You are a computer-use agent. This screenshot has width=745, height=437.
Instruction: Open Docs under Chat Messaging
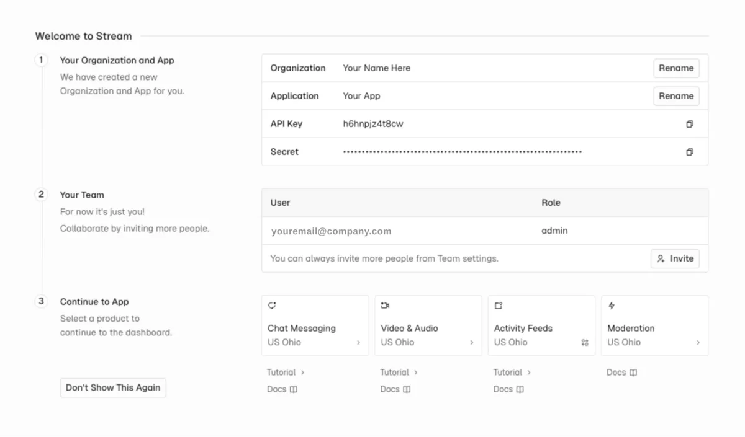282,389
